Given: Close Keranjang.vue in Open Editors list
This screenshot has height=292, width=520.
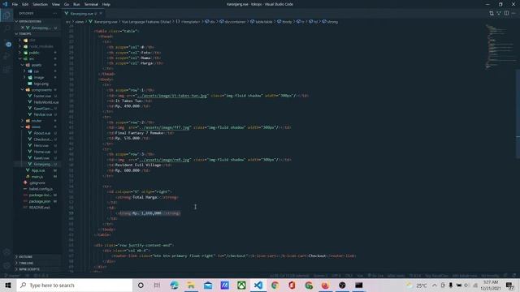Looking at the screenshot, I should click(23, 28).
